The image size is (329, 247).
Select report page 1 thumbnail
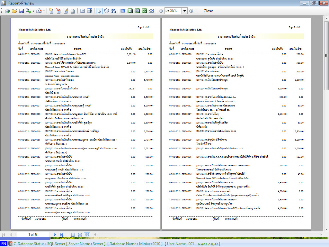click(x=85, y=123)
